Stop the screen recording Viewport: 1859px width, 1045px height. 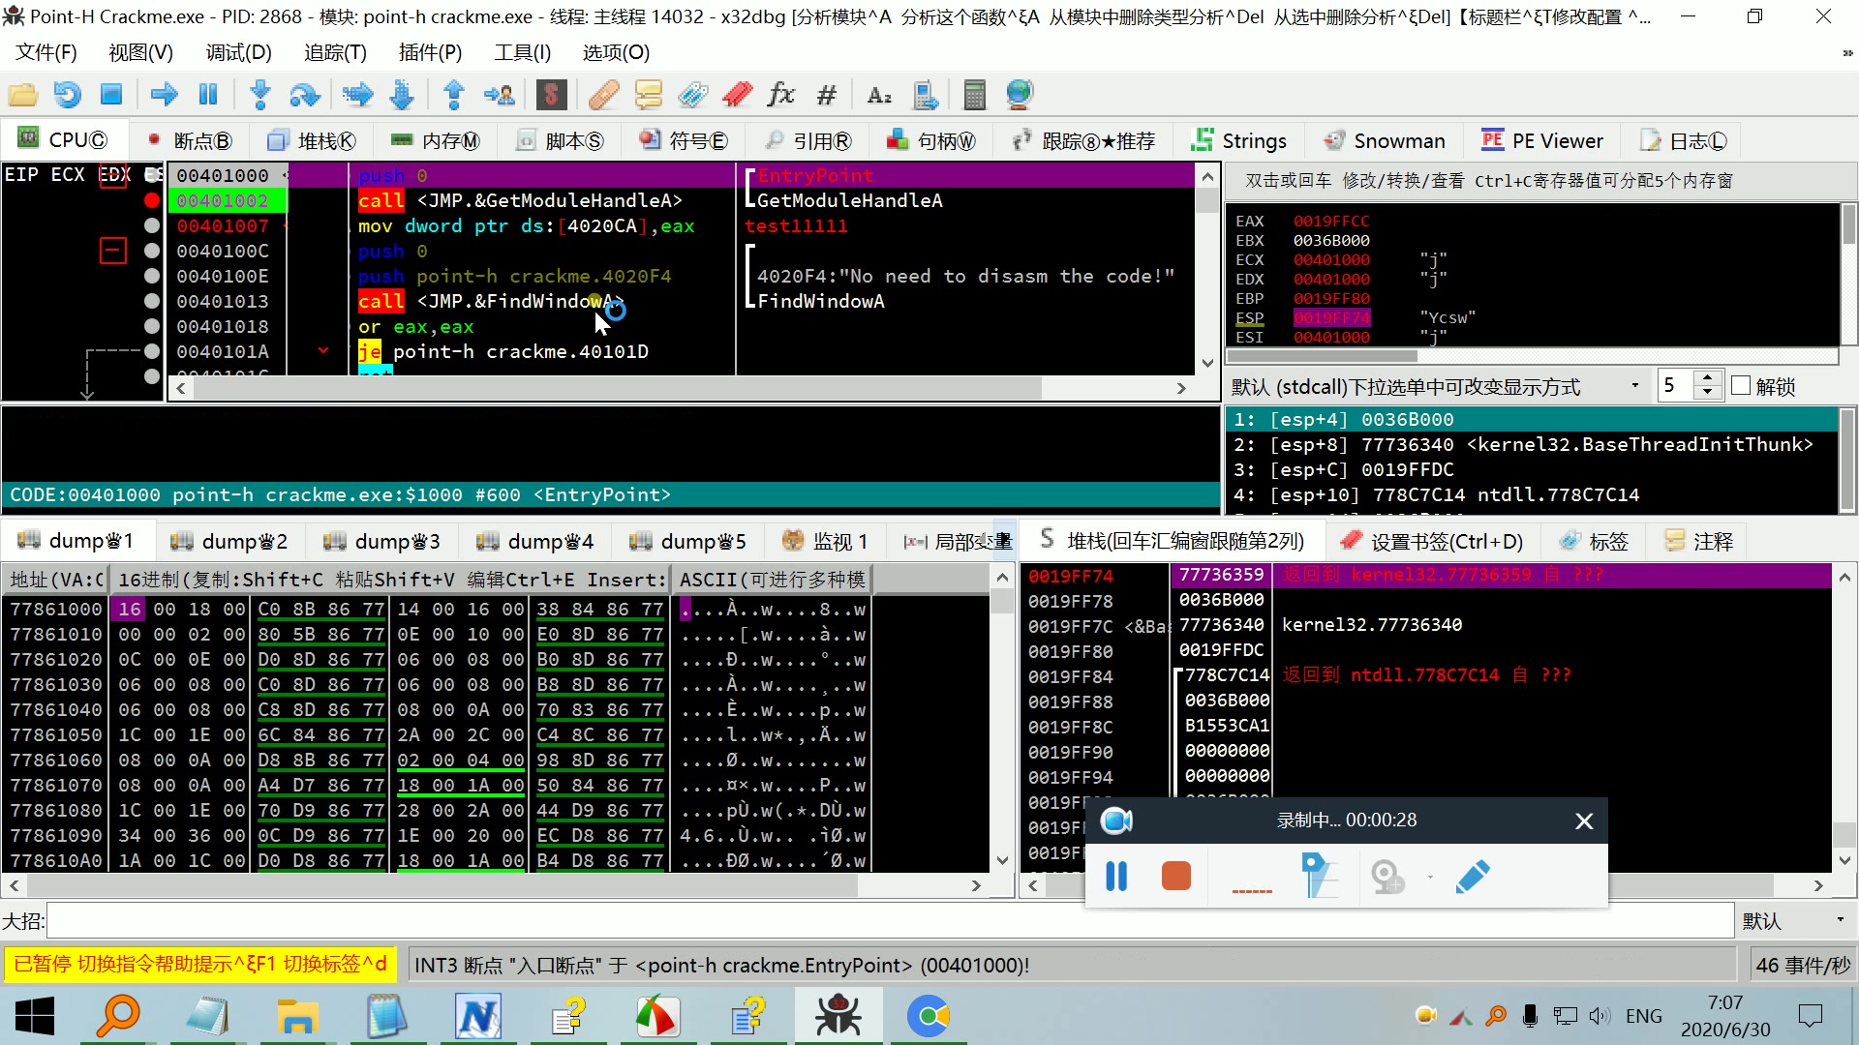click(x=1175, y=877)
